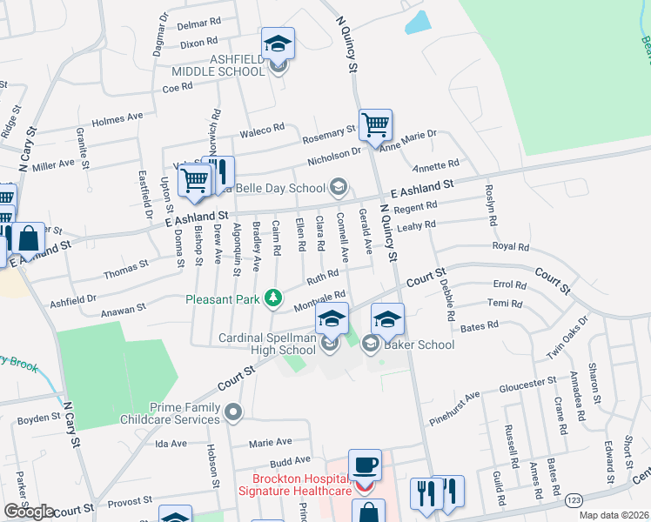This screenshot has width=651, height=522.
Task: Click the Ashfield Middle School gray pin
Action: 279,65
